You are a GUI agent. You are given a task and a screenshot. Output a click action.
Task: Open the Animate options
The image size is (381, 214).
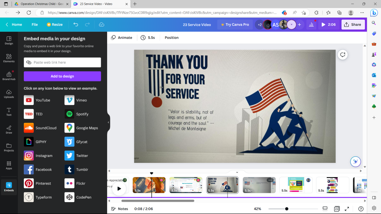(121, 38)
